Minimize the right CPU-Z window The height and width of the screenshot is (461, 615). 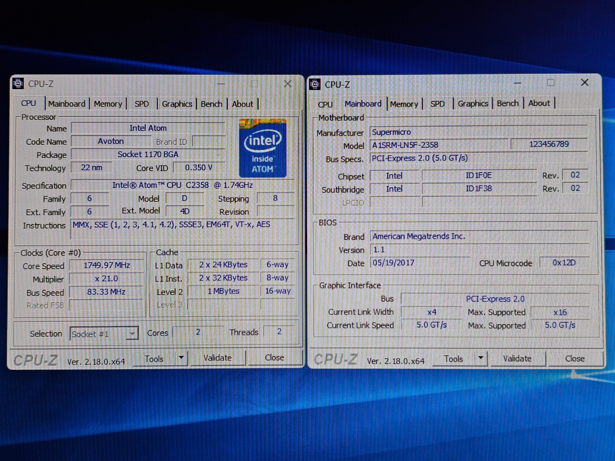coord(518,83)
